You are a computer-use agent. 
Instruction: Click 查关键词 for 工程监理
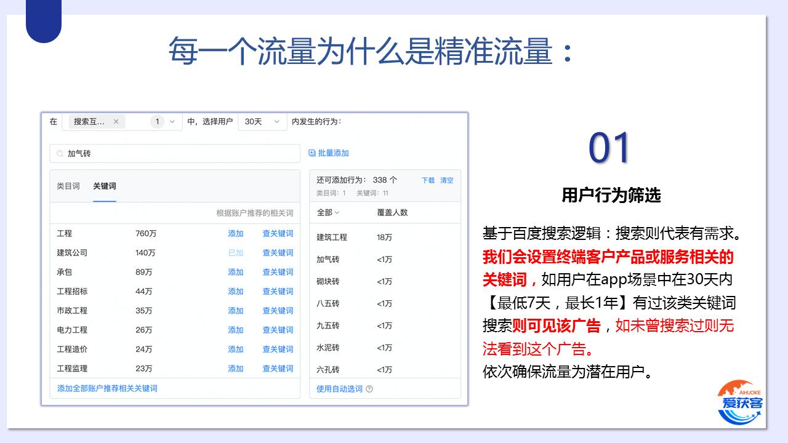(278, 369)
